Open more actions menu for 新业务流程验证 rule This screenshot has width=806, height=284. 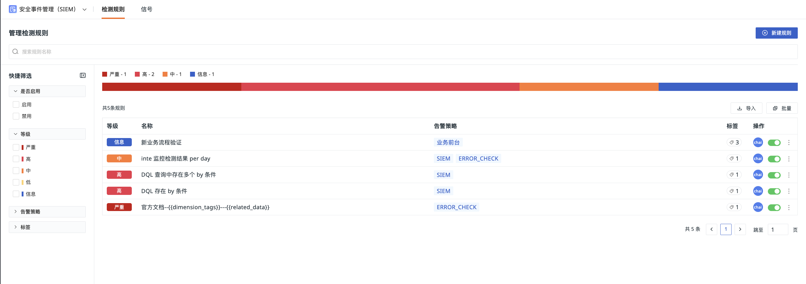(x=789, y=143)
